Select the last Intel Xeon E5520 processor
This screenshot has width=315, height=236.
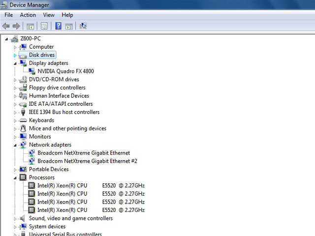click(x=91, y=210)
